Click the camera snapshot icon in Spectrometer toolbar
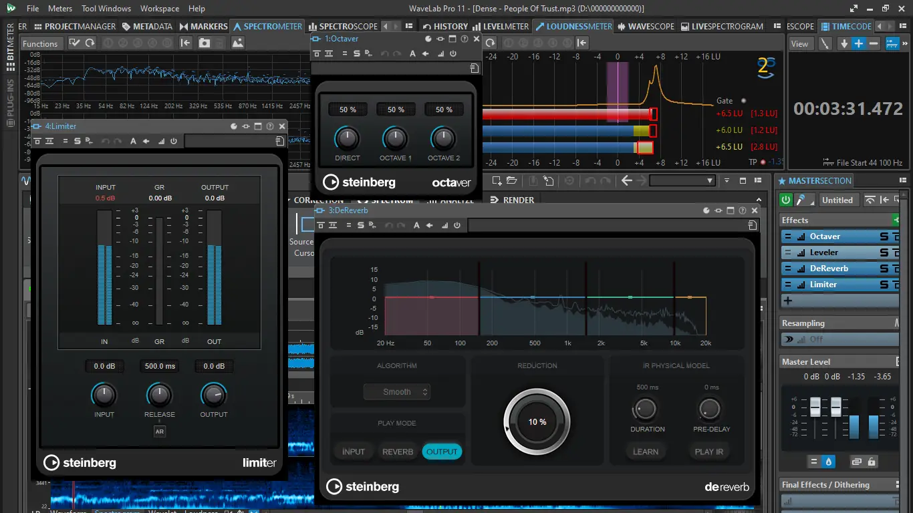 click(205, 43)
